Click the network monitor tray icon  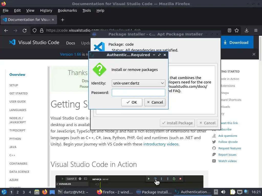[x=239, y=192]
